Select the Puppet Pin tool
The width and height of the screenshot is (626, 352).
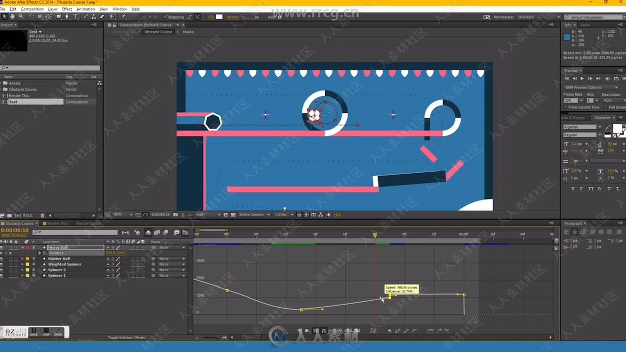click(124, 17)
